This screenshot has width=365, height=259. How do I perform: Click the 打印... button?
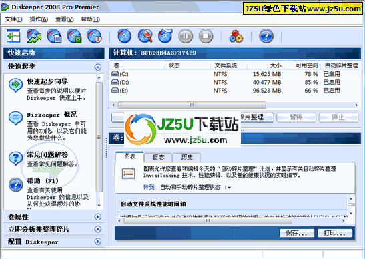pyautogui.click(x=335, y=233)
